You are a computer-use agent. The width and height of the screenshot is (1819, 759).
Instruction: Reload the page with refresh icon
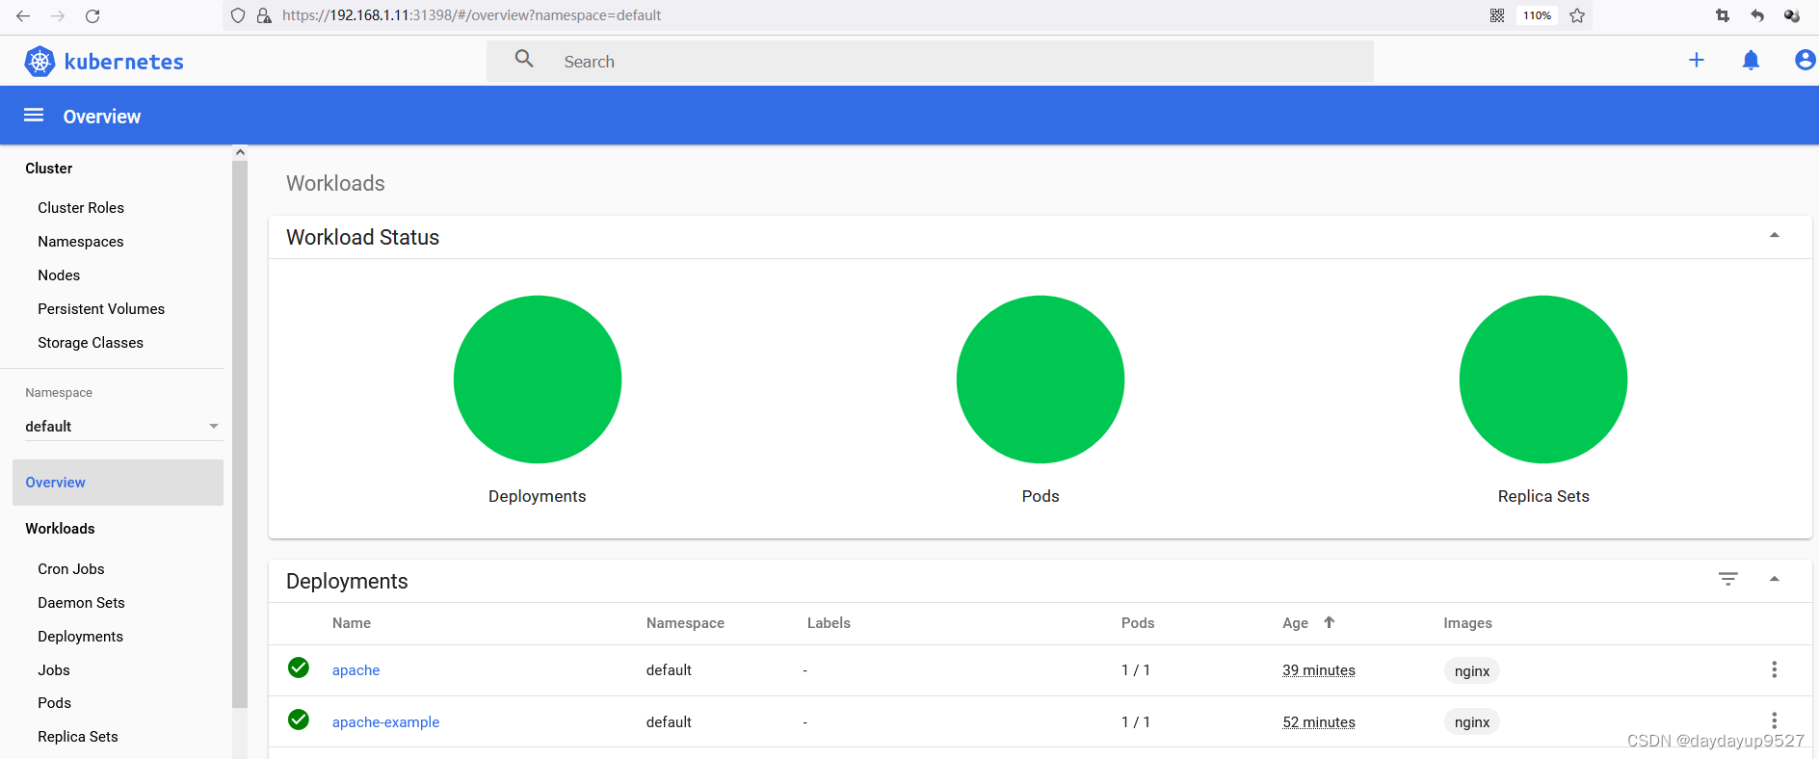pos(92,15)
